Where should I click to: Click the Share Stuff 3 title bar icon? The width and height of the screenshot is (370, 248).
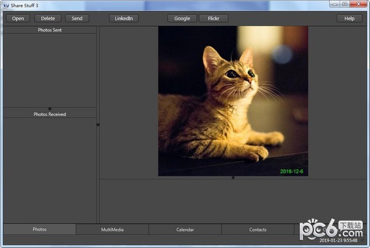(6, 5)
